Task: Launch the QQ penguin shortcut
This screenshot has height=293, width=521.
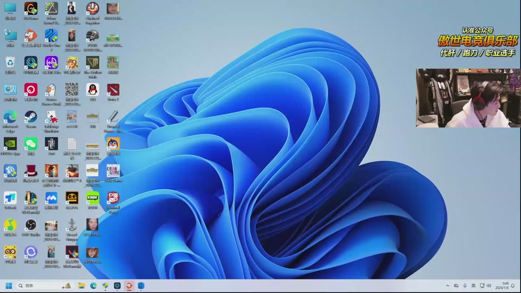Action: click(x=92, y=90)
